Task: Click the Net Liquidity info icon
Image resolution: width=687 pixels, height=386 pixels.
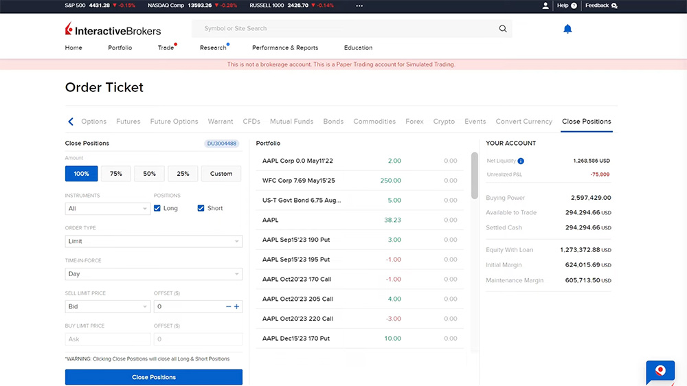Action: point(521,161)
